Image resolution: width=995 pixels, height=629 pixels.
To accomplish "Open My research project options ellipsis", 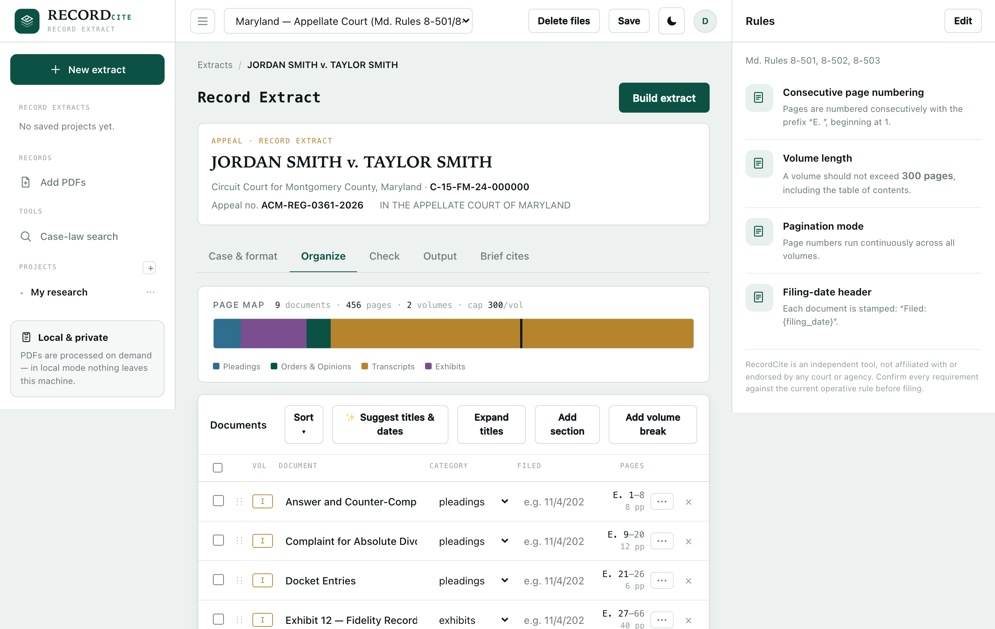I will (150, 292).
